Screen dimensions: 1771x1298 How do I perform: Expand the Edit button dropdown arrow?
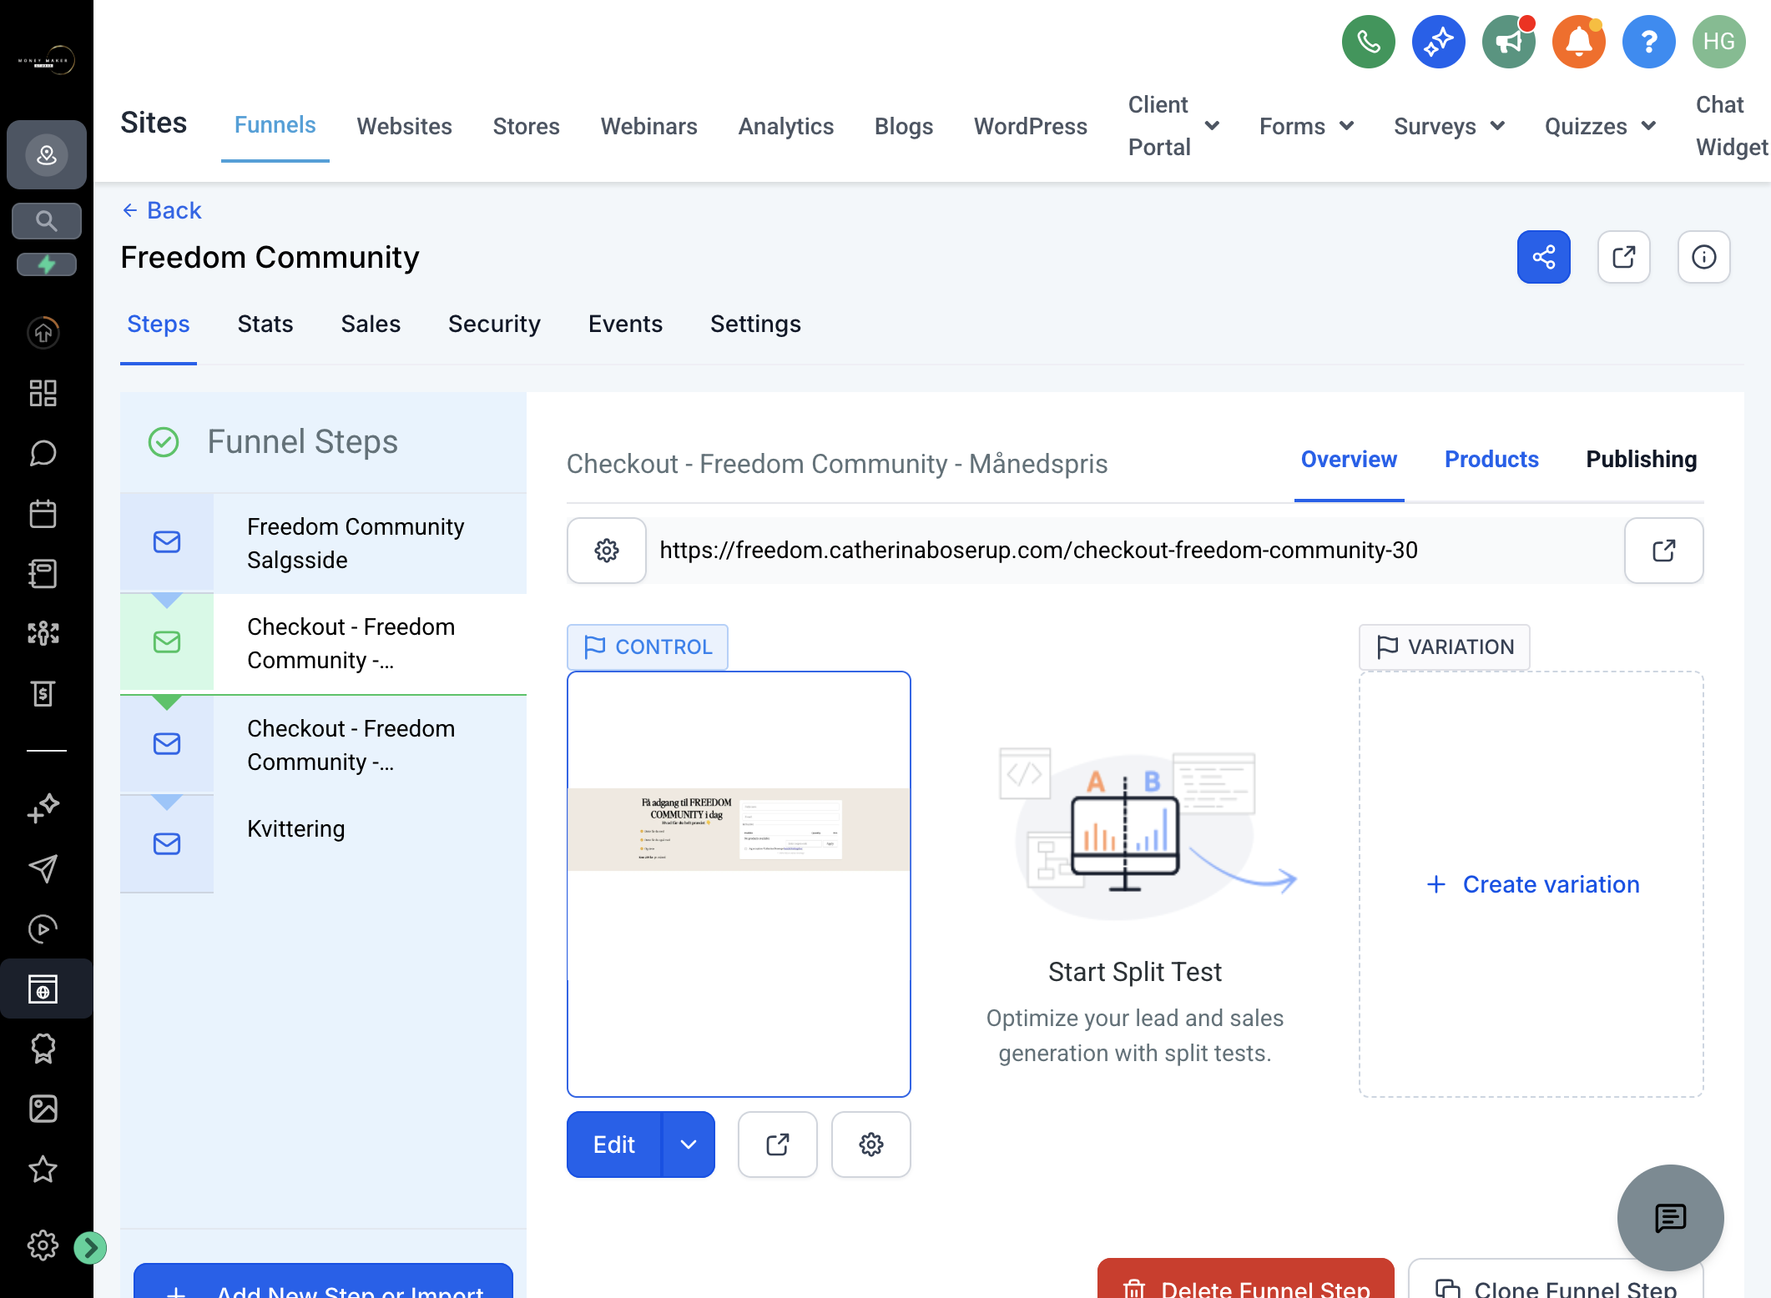tap(689, 1145)
